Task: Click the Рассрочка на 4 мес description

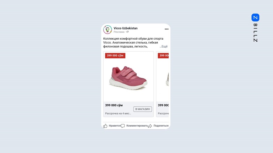Action: point(118,113)
